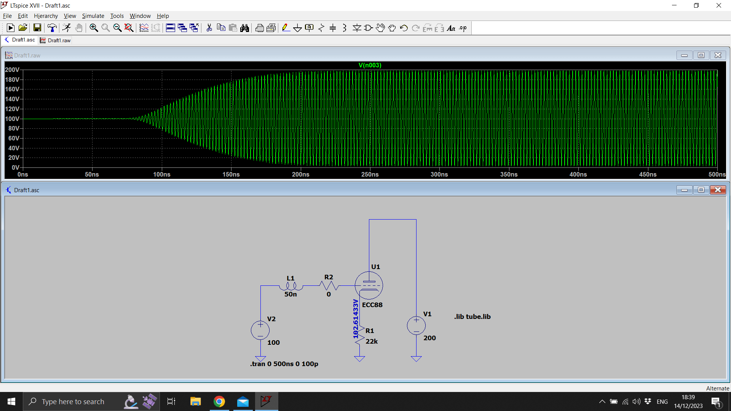Open the Tools menu
The width and height of the screenshot is (731, 411).
[x=117, y=16]
